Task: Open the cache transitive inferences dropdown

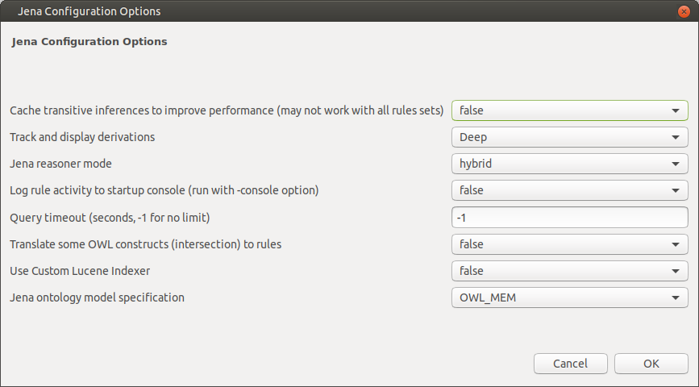Action: 570,110
